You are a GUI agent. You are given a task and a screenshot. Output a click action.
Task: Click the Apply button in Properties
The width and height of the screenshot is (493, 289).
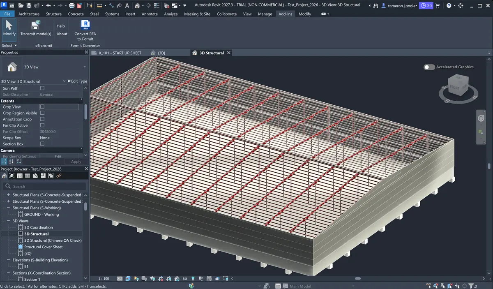[76, 162]
